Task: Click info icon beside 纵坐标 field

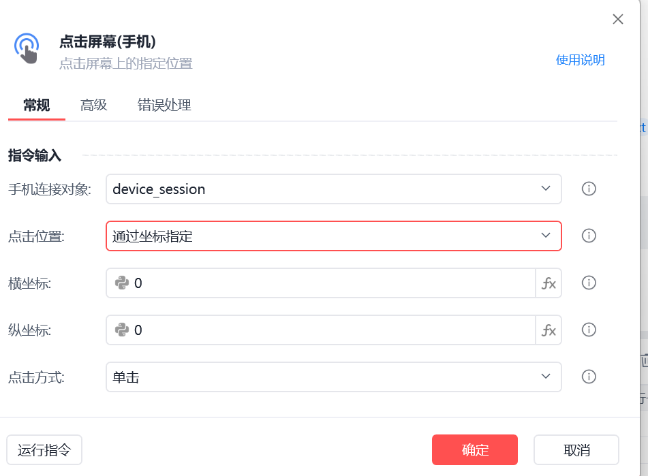Action: [589, 330]
